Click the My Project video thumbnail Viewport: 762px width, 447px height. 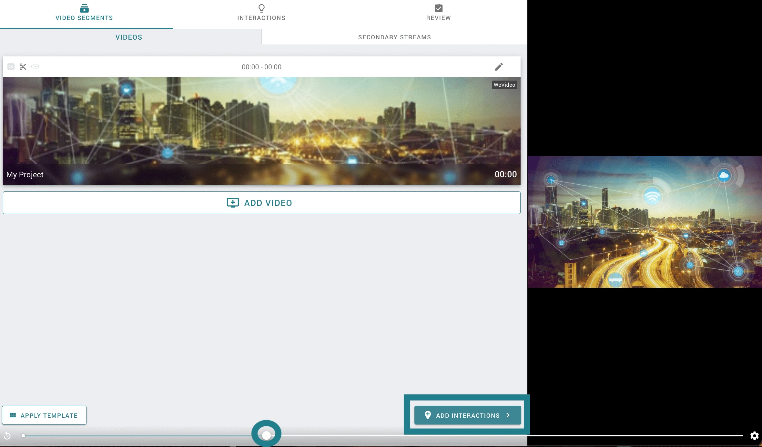coord(261,131)
